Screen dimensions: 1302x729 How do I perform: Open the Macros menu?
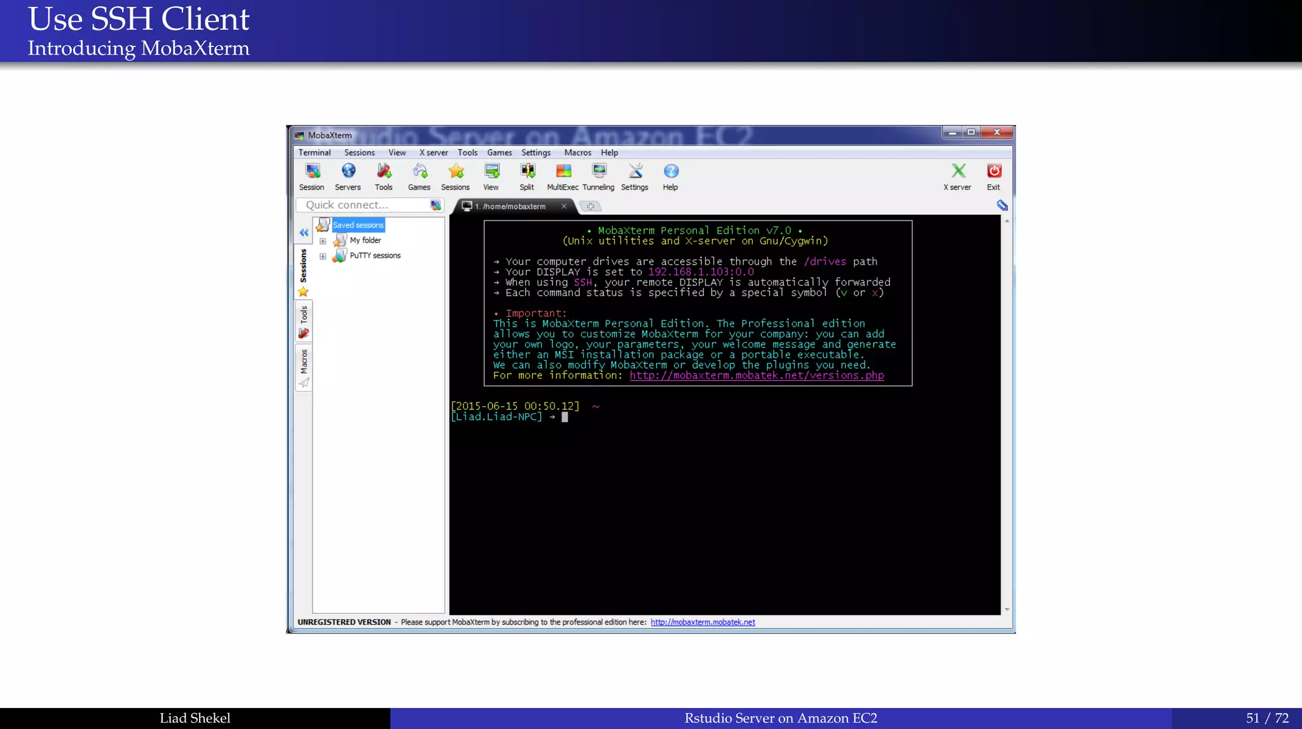coord(577,153)
